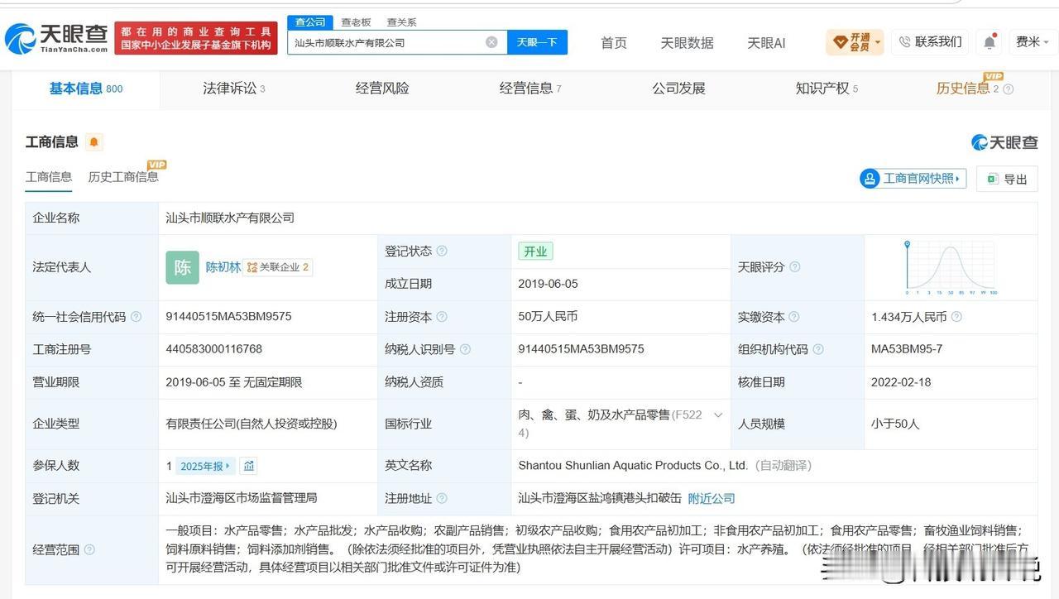Open the 法律诉讼 section tab
The image size is (1059, 599).
[x=234, y=89]
